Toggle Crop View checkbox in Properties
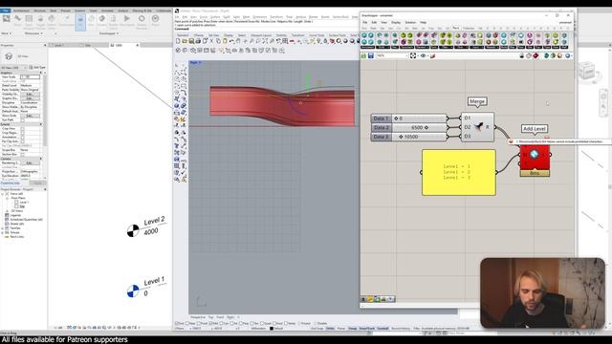This screenshot has width=612, height=344. click(22, 128)
